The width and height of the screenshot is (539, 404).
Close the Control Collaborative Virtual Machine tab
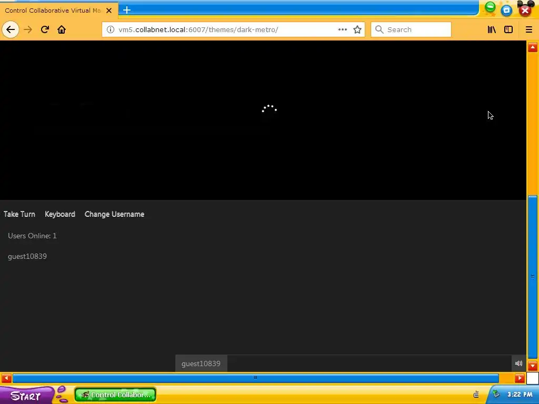coord(109,11)
